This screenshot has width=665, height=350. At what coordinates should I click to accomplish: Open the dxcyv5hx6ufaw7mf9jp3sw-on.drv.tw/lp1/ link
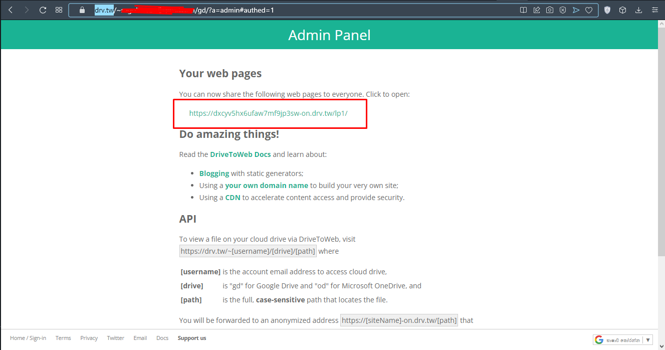tap(268, 113)
